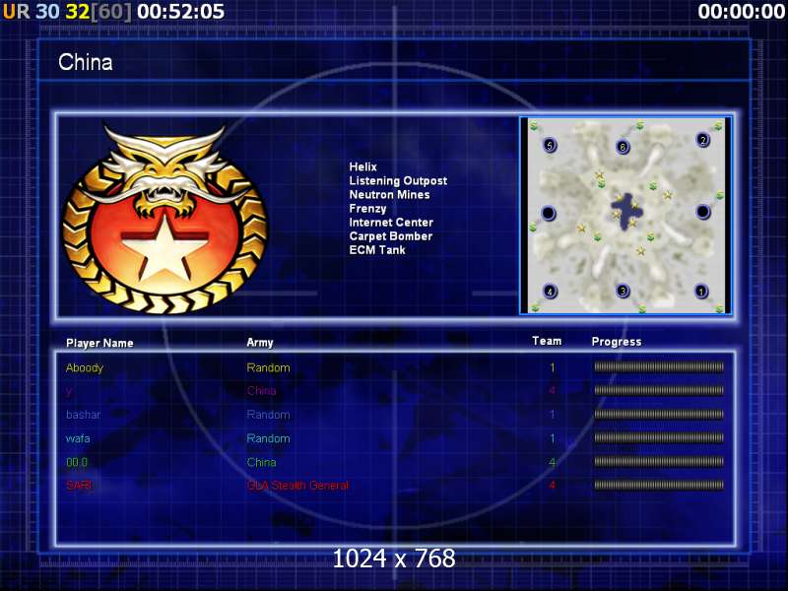Click bashar's loading progress bar
Screen dimensions: 788x591
(659, 414)
